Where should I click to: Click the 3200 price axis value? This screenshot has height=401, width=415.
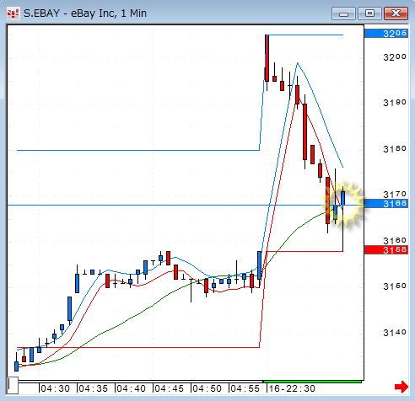[395, 57]
